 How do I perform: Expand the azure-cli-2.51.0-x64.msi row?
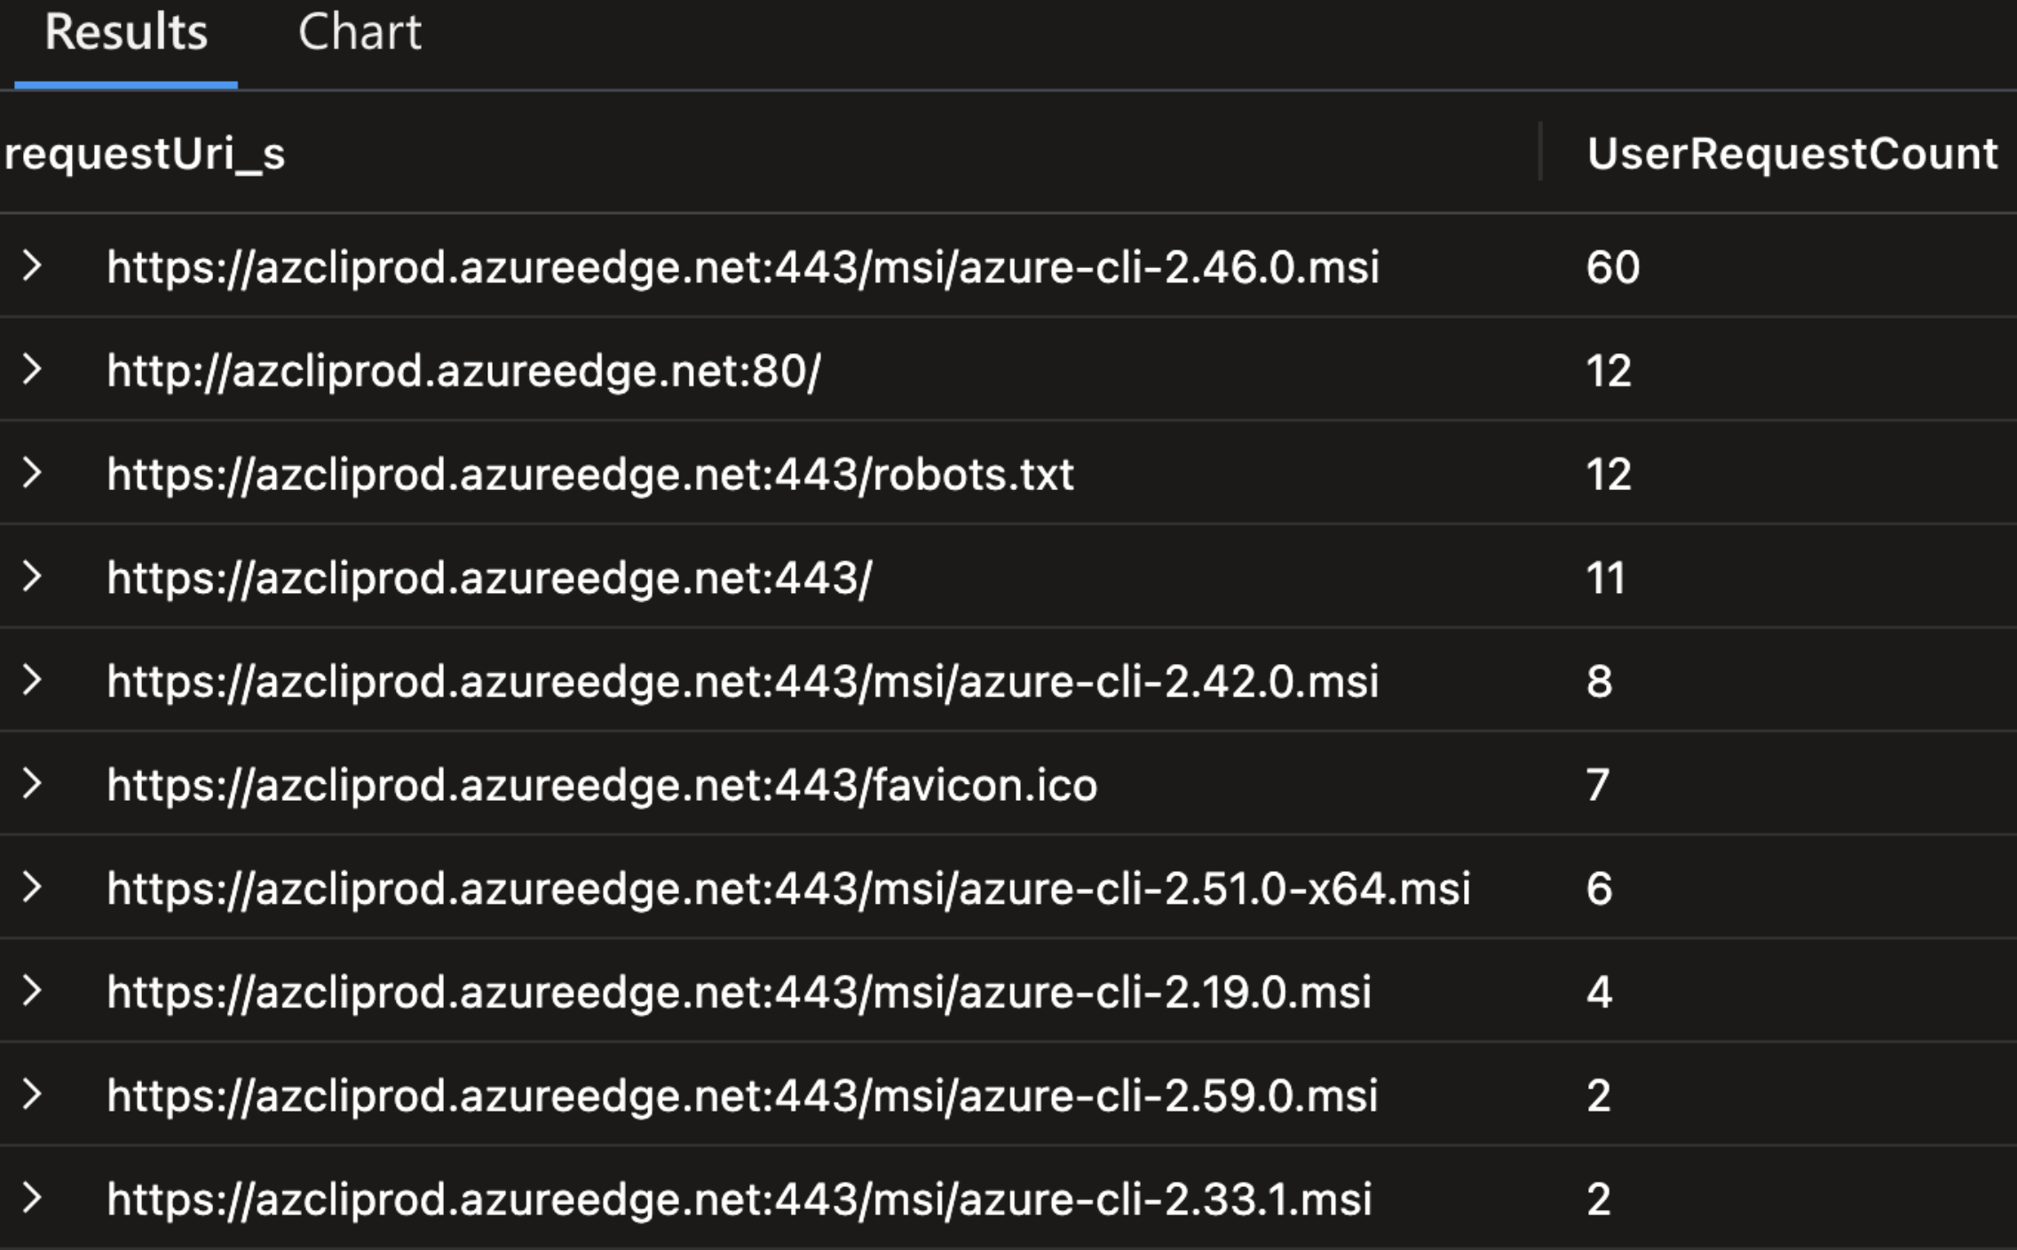tap(32, 888)
